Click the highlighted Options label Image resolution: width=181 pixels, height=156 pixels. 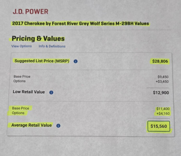[18, 113]
